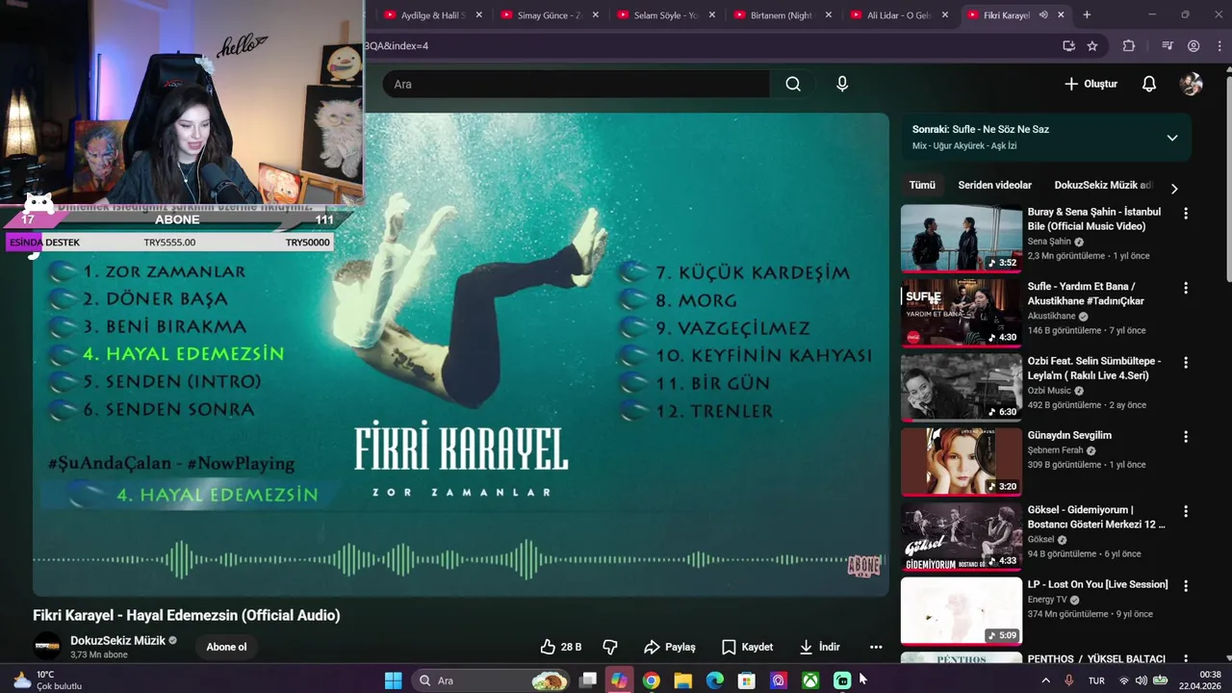Screen dimensions: 1232x693
Task: Open Windows Start menu
Action: (393, 680)
